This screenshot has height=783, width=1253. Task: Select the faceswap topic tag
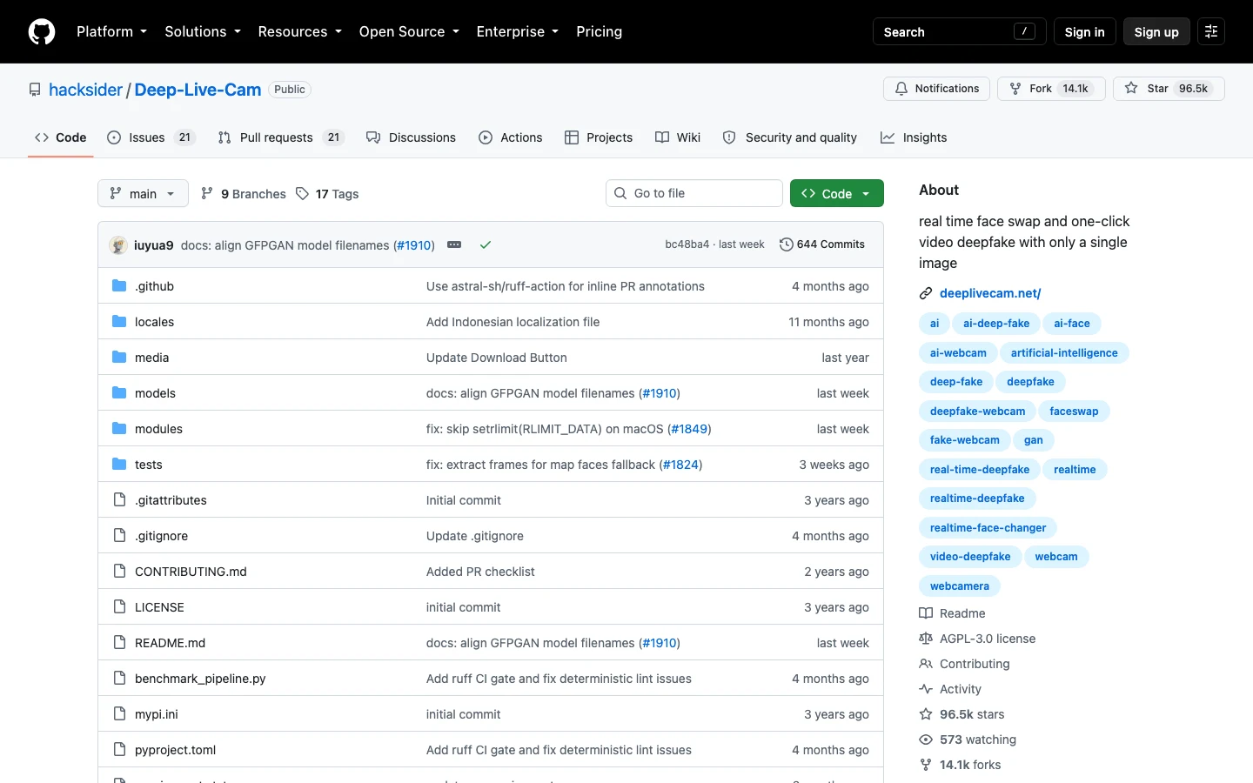[x=1074, y=412]
